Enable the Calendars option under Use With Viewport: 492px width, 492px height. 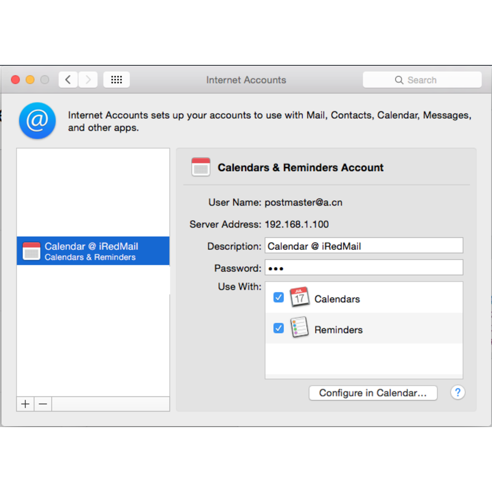click(278, 297)
